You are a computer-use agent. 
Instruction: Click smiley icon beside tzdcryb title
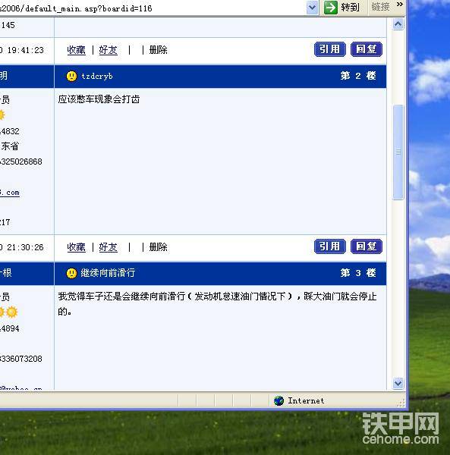[71, 77]
